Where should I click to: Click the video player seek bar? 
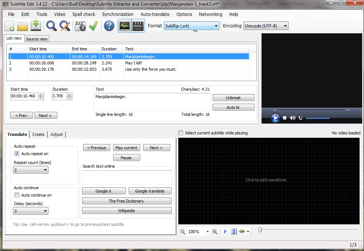click(311, 110)
